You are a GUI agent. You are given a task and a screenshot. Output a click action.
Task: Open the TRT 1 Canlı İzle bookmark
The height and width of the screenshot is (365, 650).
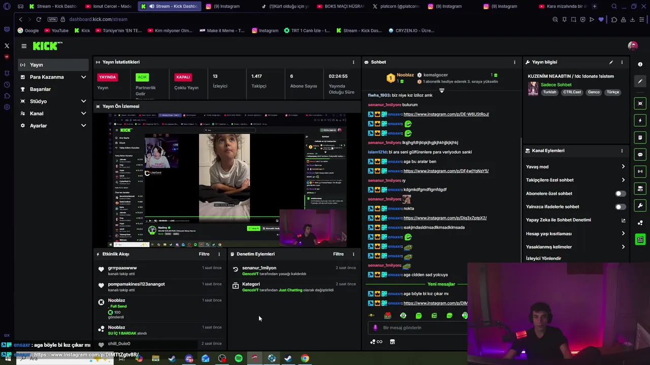(307, 30)
